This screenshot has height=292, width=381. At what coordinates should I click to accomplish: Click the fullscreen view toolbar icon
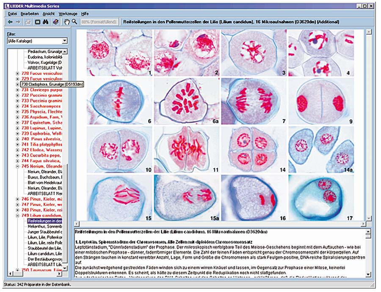tap(37, 22)
